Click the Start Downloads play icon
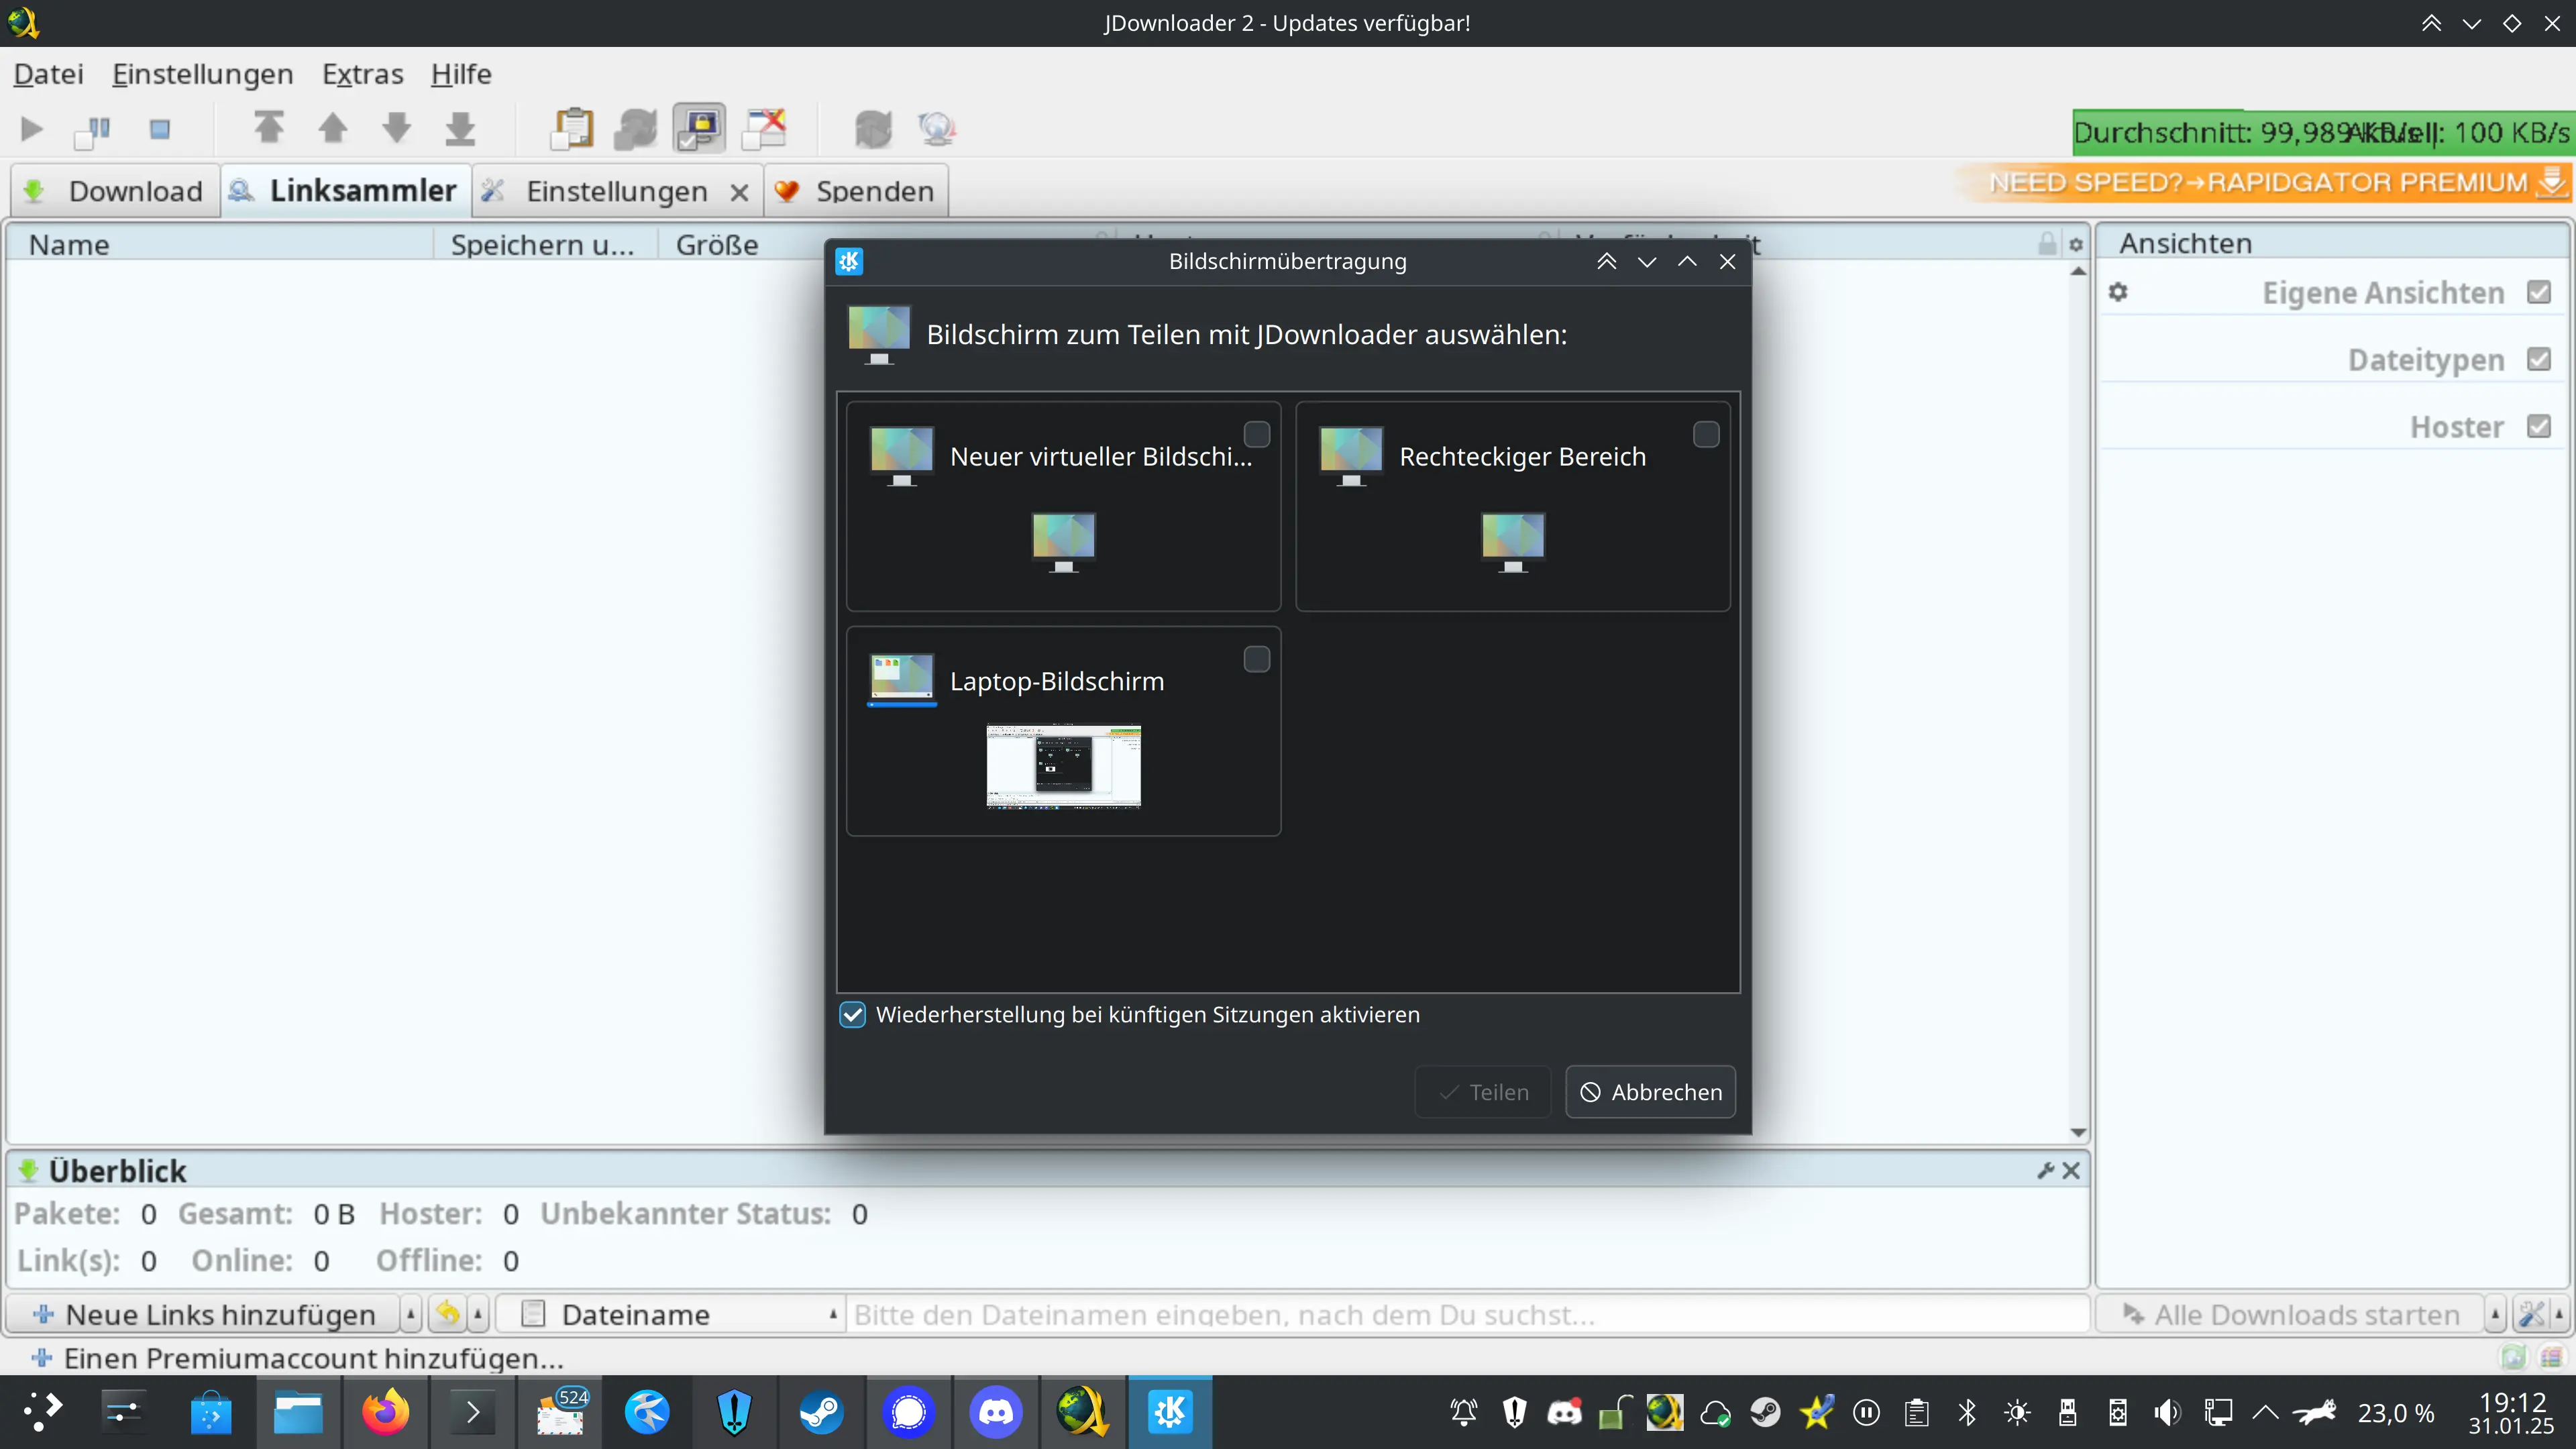This screenshot has height=1449, width=2576. coord(31,129)
